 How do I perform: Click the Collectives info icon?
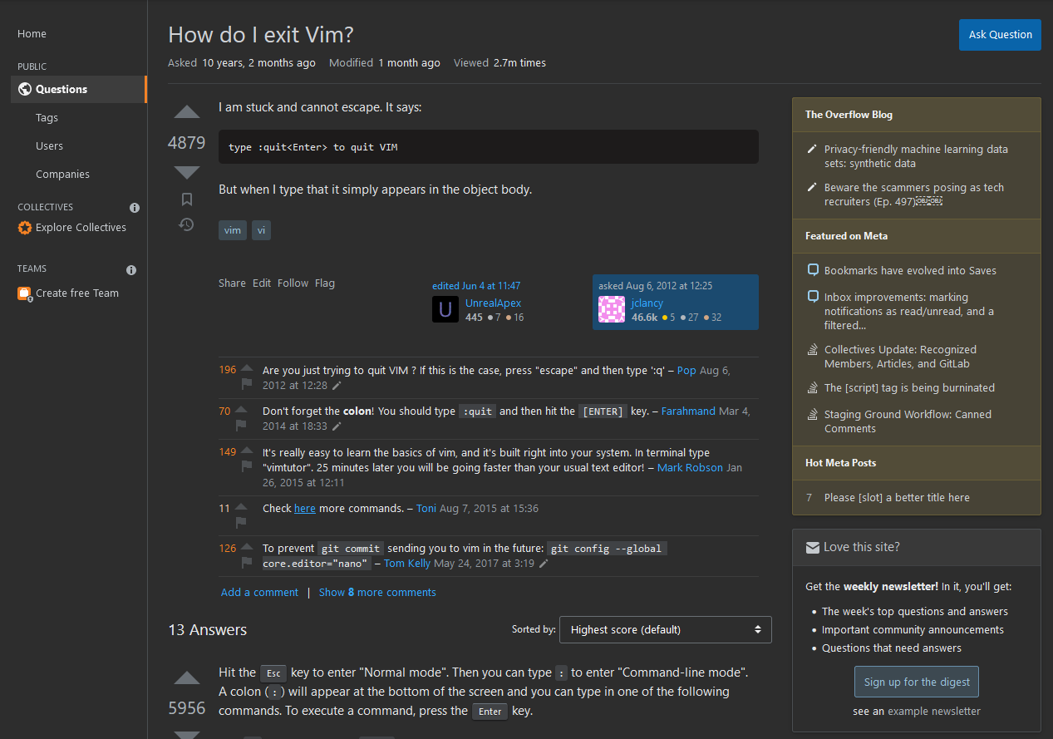pyautogui.click(x=135, y=208)
